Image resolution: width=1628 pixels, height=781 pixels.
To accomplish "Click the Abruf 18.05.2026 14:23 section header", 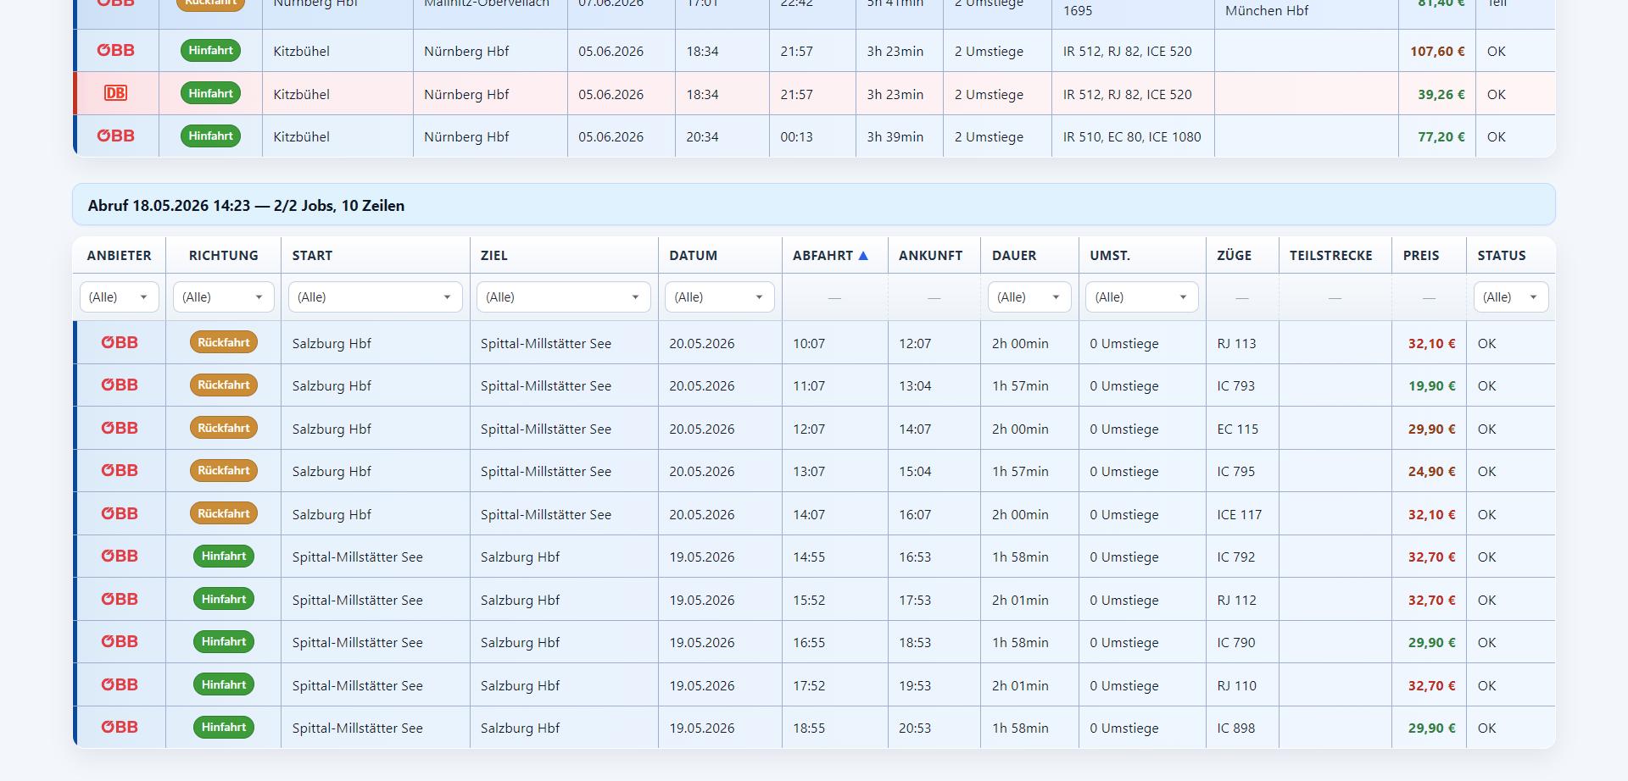I will pos(814,205).
